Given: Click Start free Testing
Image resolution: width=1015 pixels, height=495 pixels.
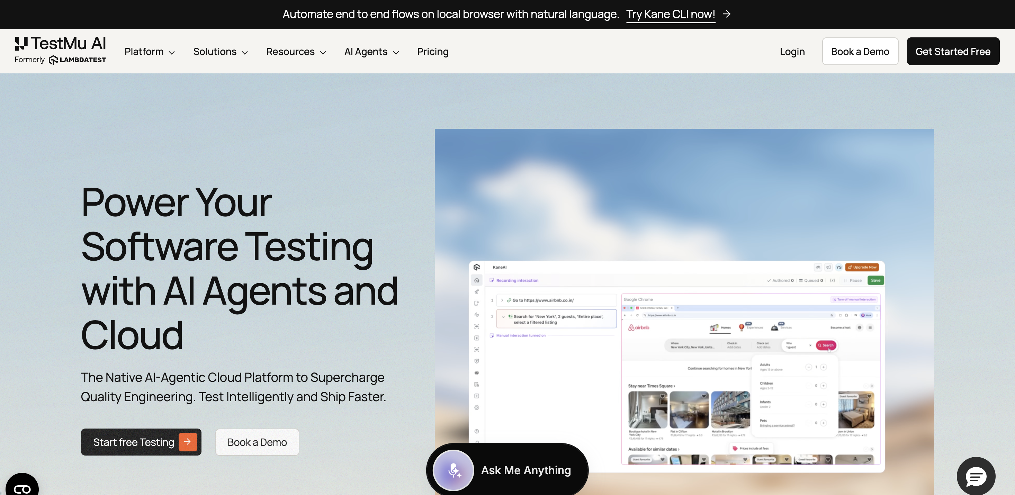Looking at the screenshot, I should pos(141,442).
